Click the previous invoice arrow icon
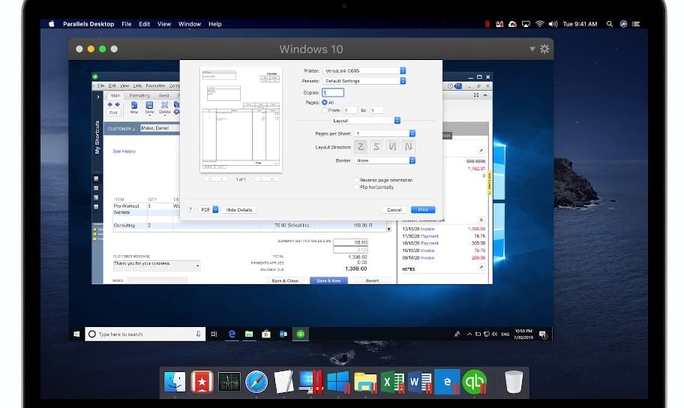684x408 pixels. [110, 105]
